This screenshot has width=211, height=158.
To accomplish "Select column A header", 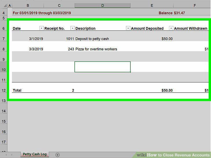I will click(x=10, y=6).
